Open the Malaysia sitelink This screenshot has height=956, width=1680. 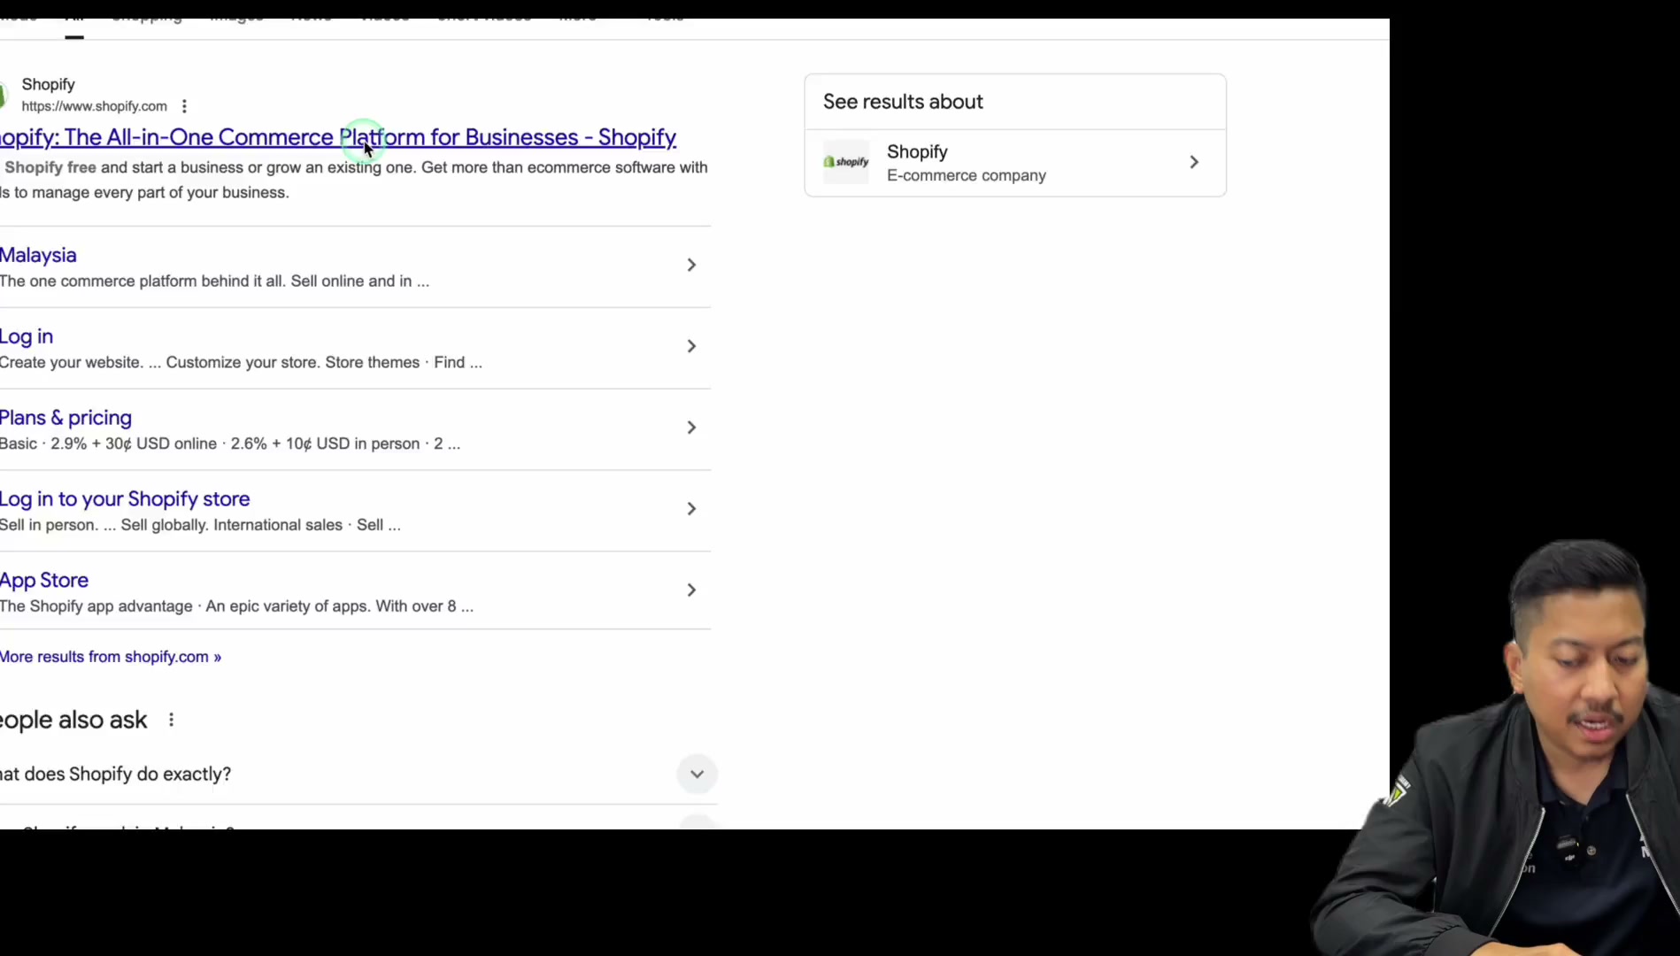pyautogui.click(x=38, y=255)
